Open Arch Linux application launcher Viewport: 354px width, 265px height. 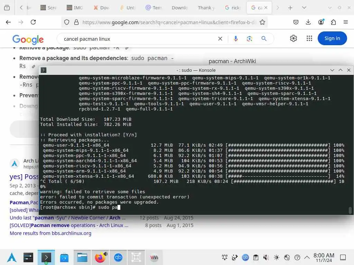tap(12, 257)
